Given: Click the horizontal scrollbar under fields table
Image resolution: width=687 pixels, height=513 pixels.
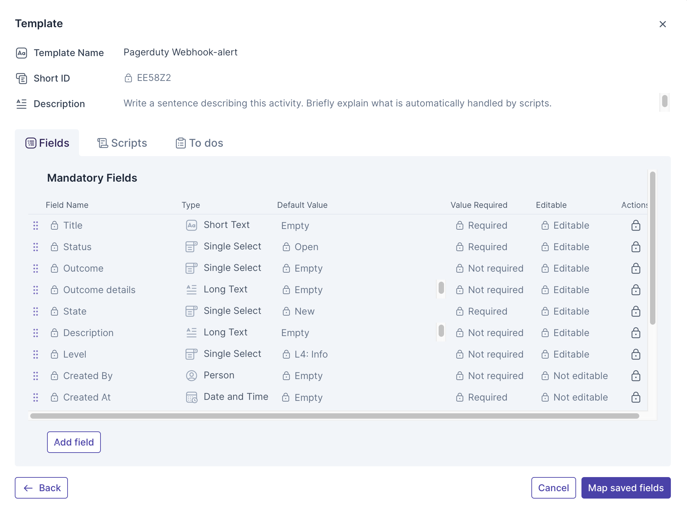Looking at the screenshot, I should (x=334, y=416).
